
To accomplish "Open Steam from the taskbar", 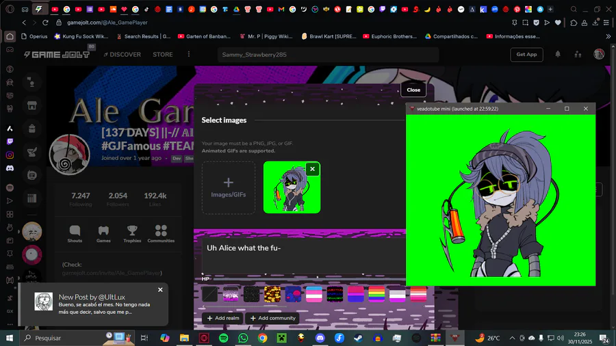I will coord(358,338).
